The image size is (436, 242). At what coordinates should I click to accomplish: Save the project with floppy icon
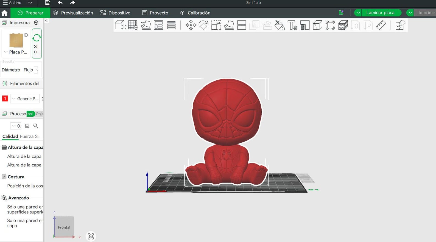coord(47,3)
